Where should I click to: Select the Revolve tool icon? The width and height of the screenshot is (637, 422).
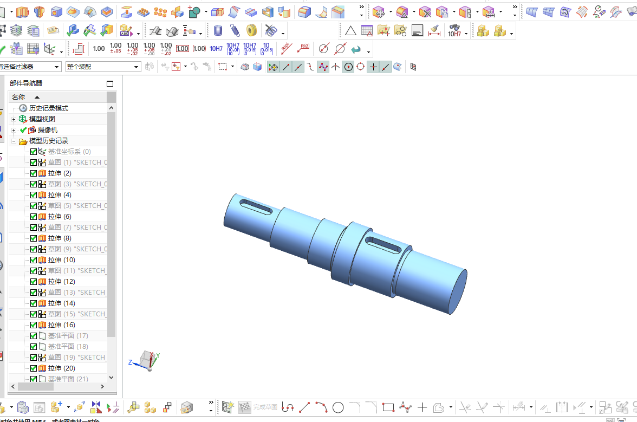point(40,12)
